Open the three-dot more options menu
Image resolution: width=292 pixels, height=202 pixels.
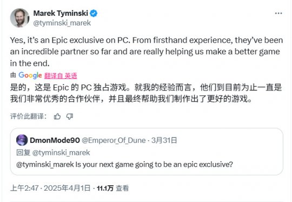[278, 13]
